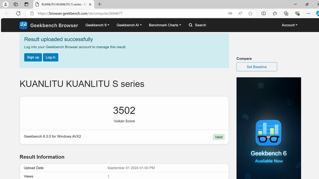
Task: Select the KUANLITU KUANLITU S series tab
Action: click(x=63, y=4)
